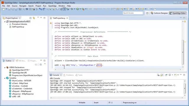Open the OpenEdge menu
Viewport: 189px width, 106px height.
(x=52, y=6)
